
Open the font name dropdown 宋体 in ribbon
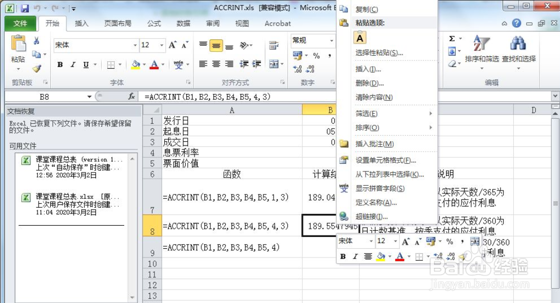coord(135,45)
